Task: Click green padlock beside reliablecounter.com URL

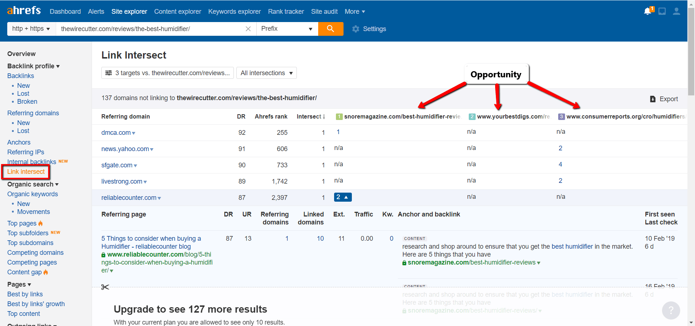Action: point(104,255)
